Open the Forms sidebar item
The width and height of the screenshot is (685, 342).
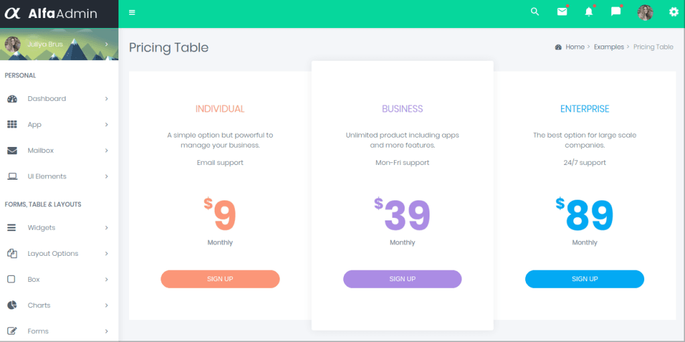(59, 331)
